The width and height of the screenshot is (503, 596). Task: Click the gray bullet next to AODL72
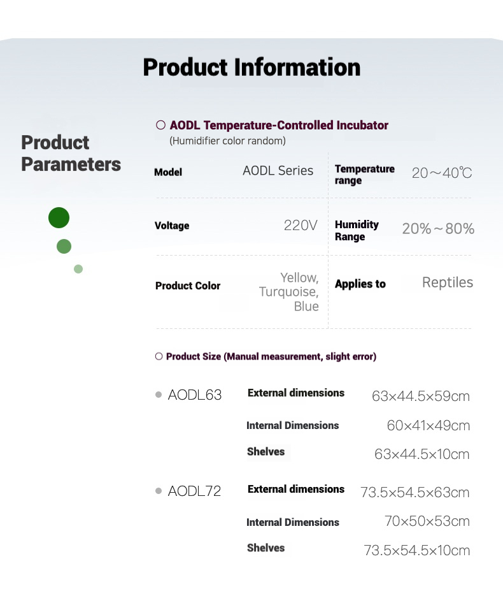(159, 491)
